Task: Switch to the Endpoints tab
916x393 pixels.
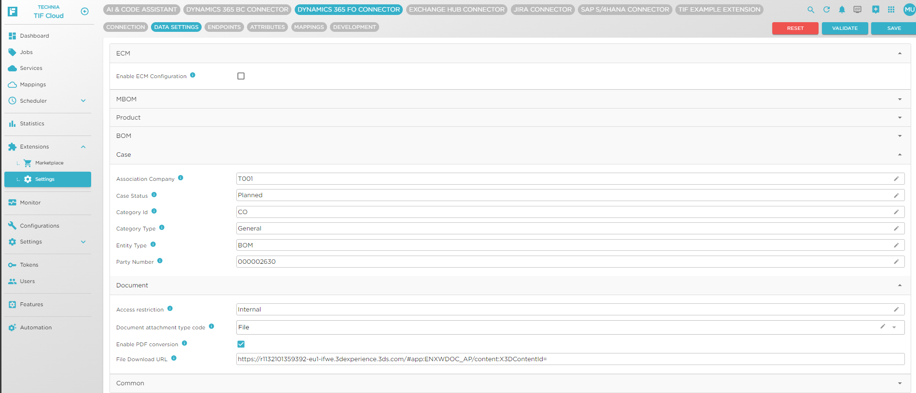Action: click(x=224, y=27)
